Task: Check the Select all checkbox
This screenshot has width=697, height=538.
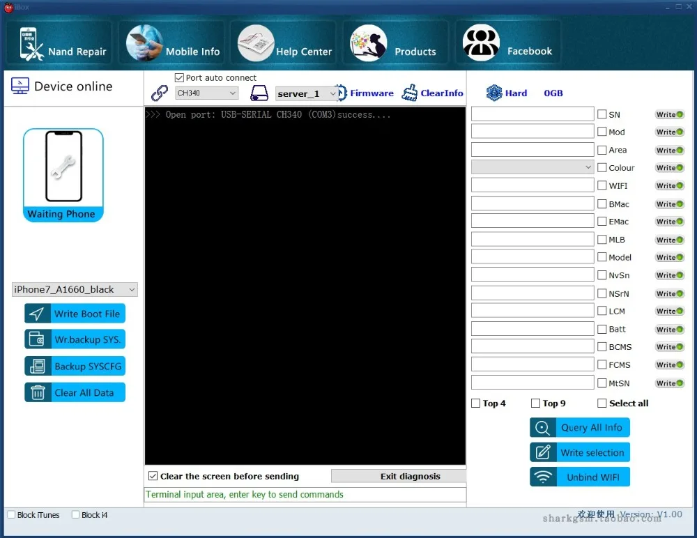Action: click(x=601, y=403)
